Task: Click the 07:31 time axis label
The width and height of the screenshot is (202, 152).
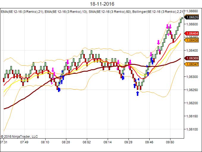Action: point(4,142)
